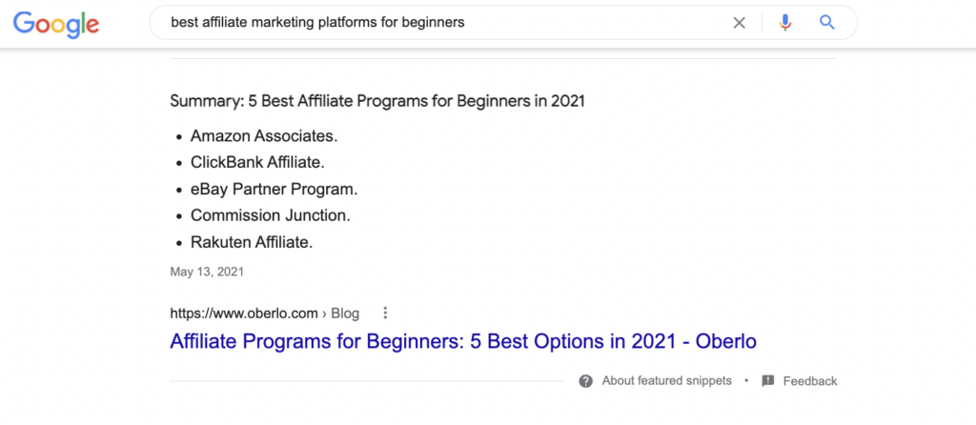Click the Feedback text link
Image resolution: width=976 pixels, height=425 pixels.
[x=810, y=381]
